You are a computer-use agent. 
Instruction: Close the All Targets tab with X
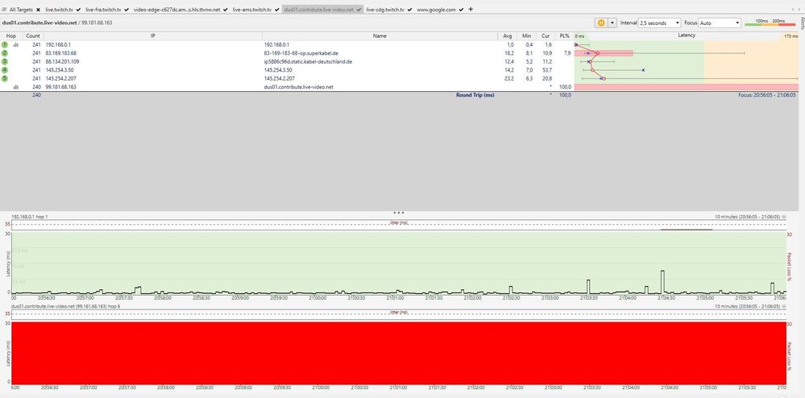tap(38, 9)
